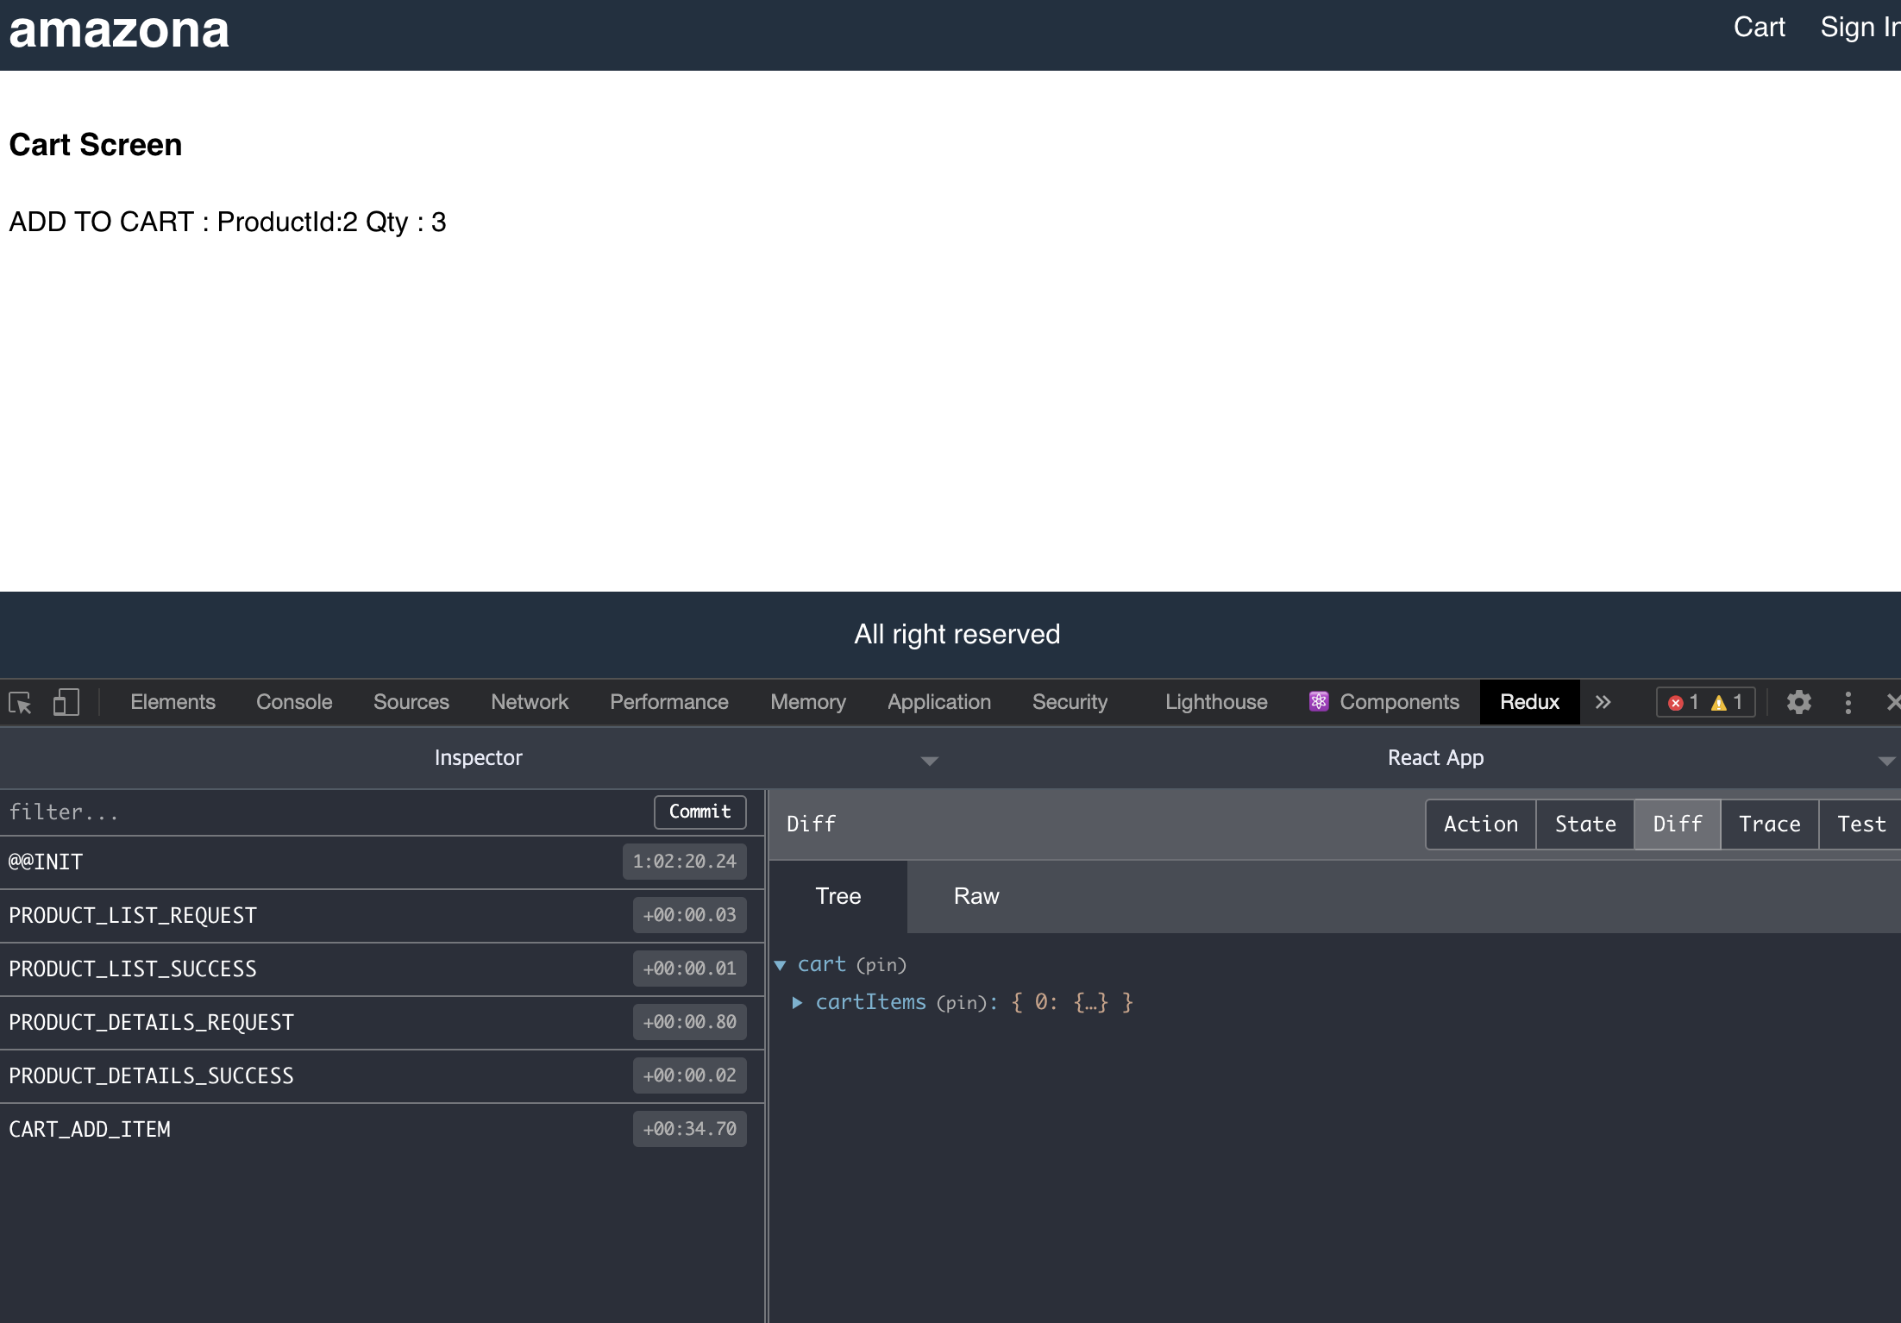Open the Network panel tab
1901x1323 pixels.
coord(529,703)
